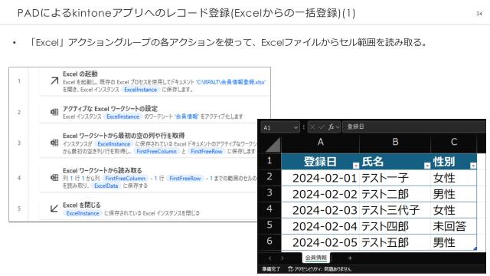Click the select-all triangle at grid corner
490x276 pixels.
(273, 145)
